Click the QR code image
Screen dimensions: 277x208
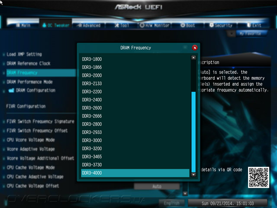pos(258,177)
